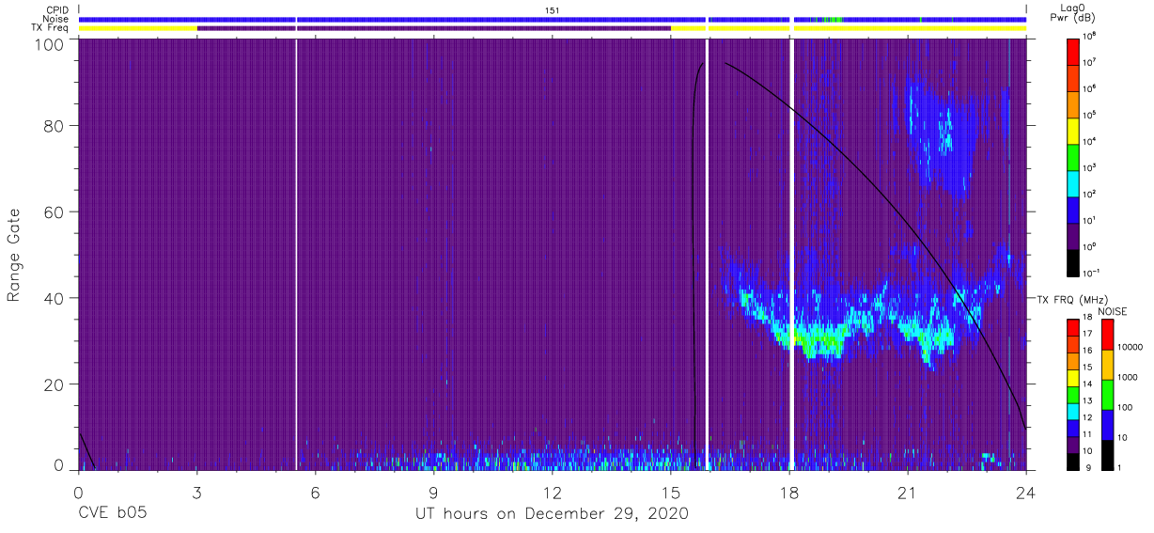Click the 'NOISE' legend title
The width and height of the screenshot is (1154, 533).
[1112, 310]
